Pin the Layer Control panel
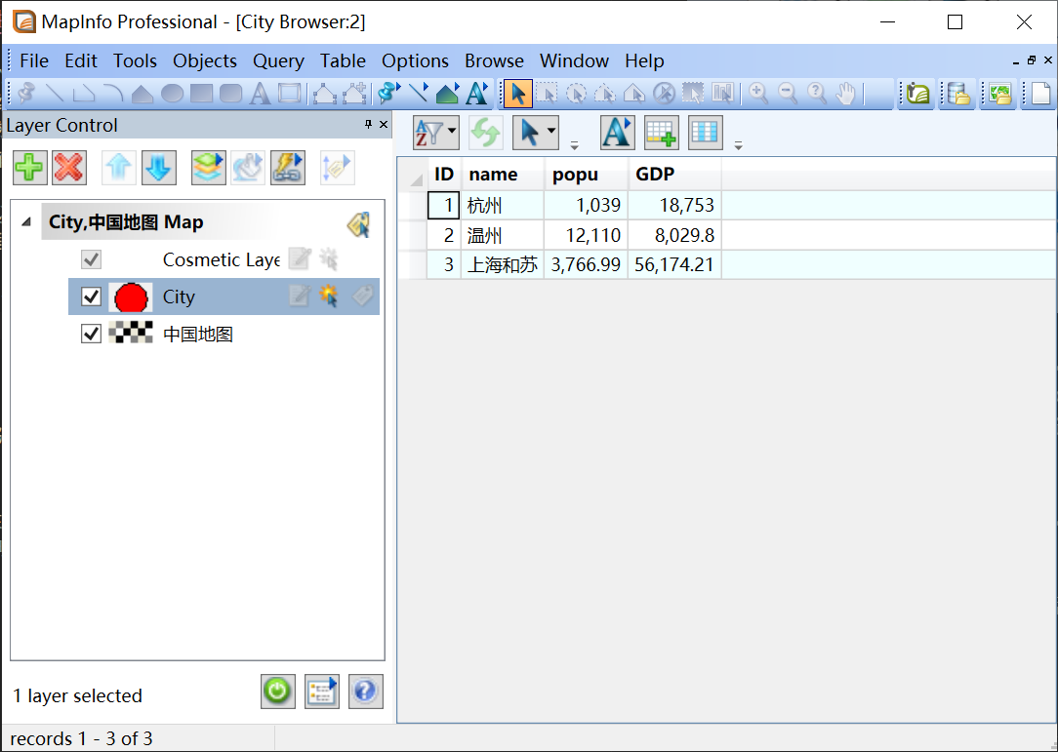The height and width of the screenshot is (752, 1058). (x=368, y=124)
